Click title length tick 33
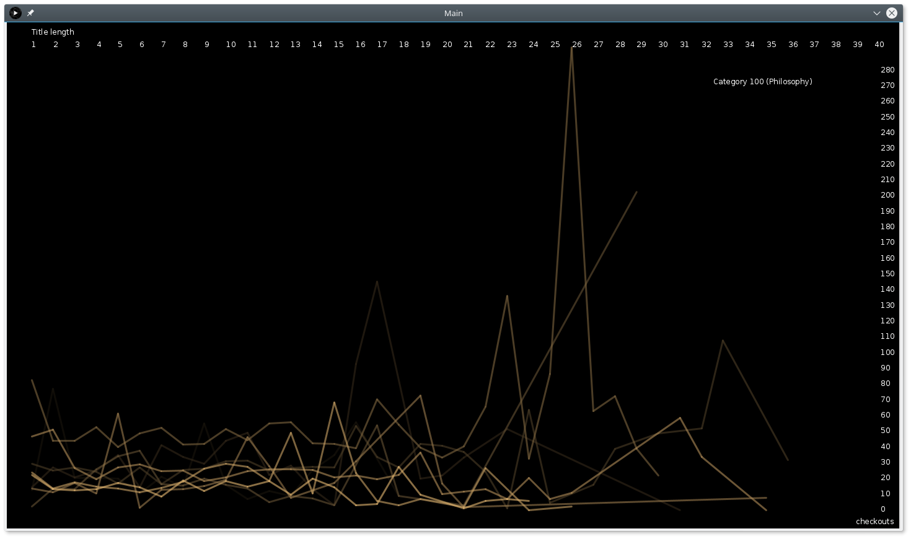This screenshot has height=539, width=911. click(x=728, y=45)
